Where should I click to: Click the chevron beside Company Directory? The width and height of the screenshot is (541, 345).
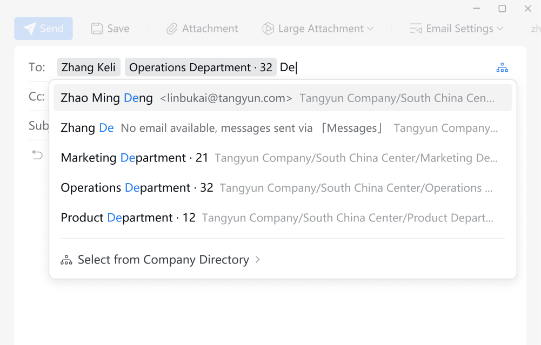(258, 260)
